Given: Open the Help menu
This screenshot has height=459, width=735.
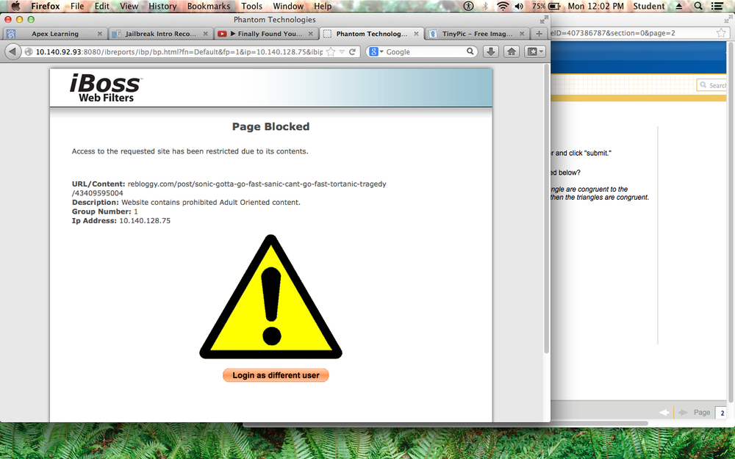Looking at the screenshot, I should click(x=323, y=6).
